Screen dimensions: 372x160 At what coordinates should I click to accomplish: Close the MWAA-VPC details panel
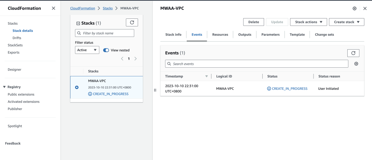[365, 9]
